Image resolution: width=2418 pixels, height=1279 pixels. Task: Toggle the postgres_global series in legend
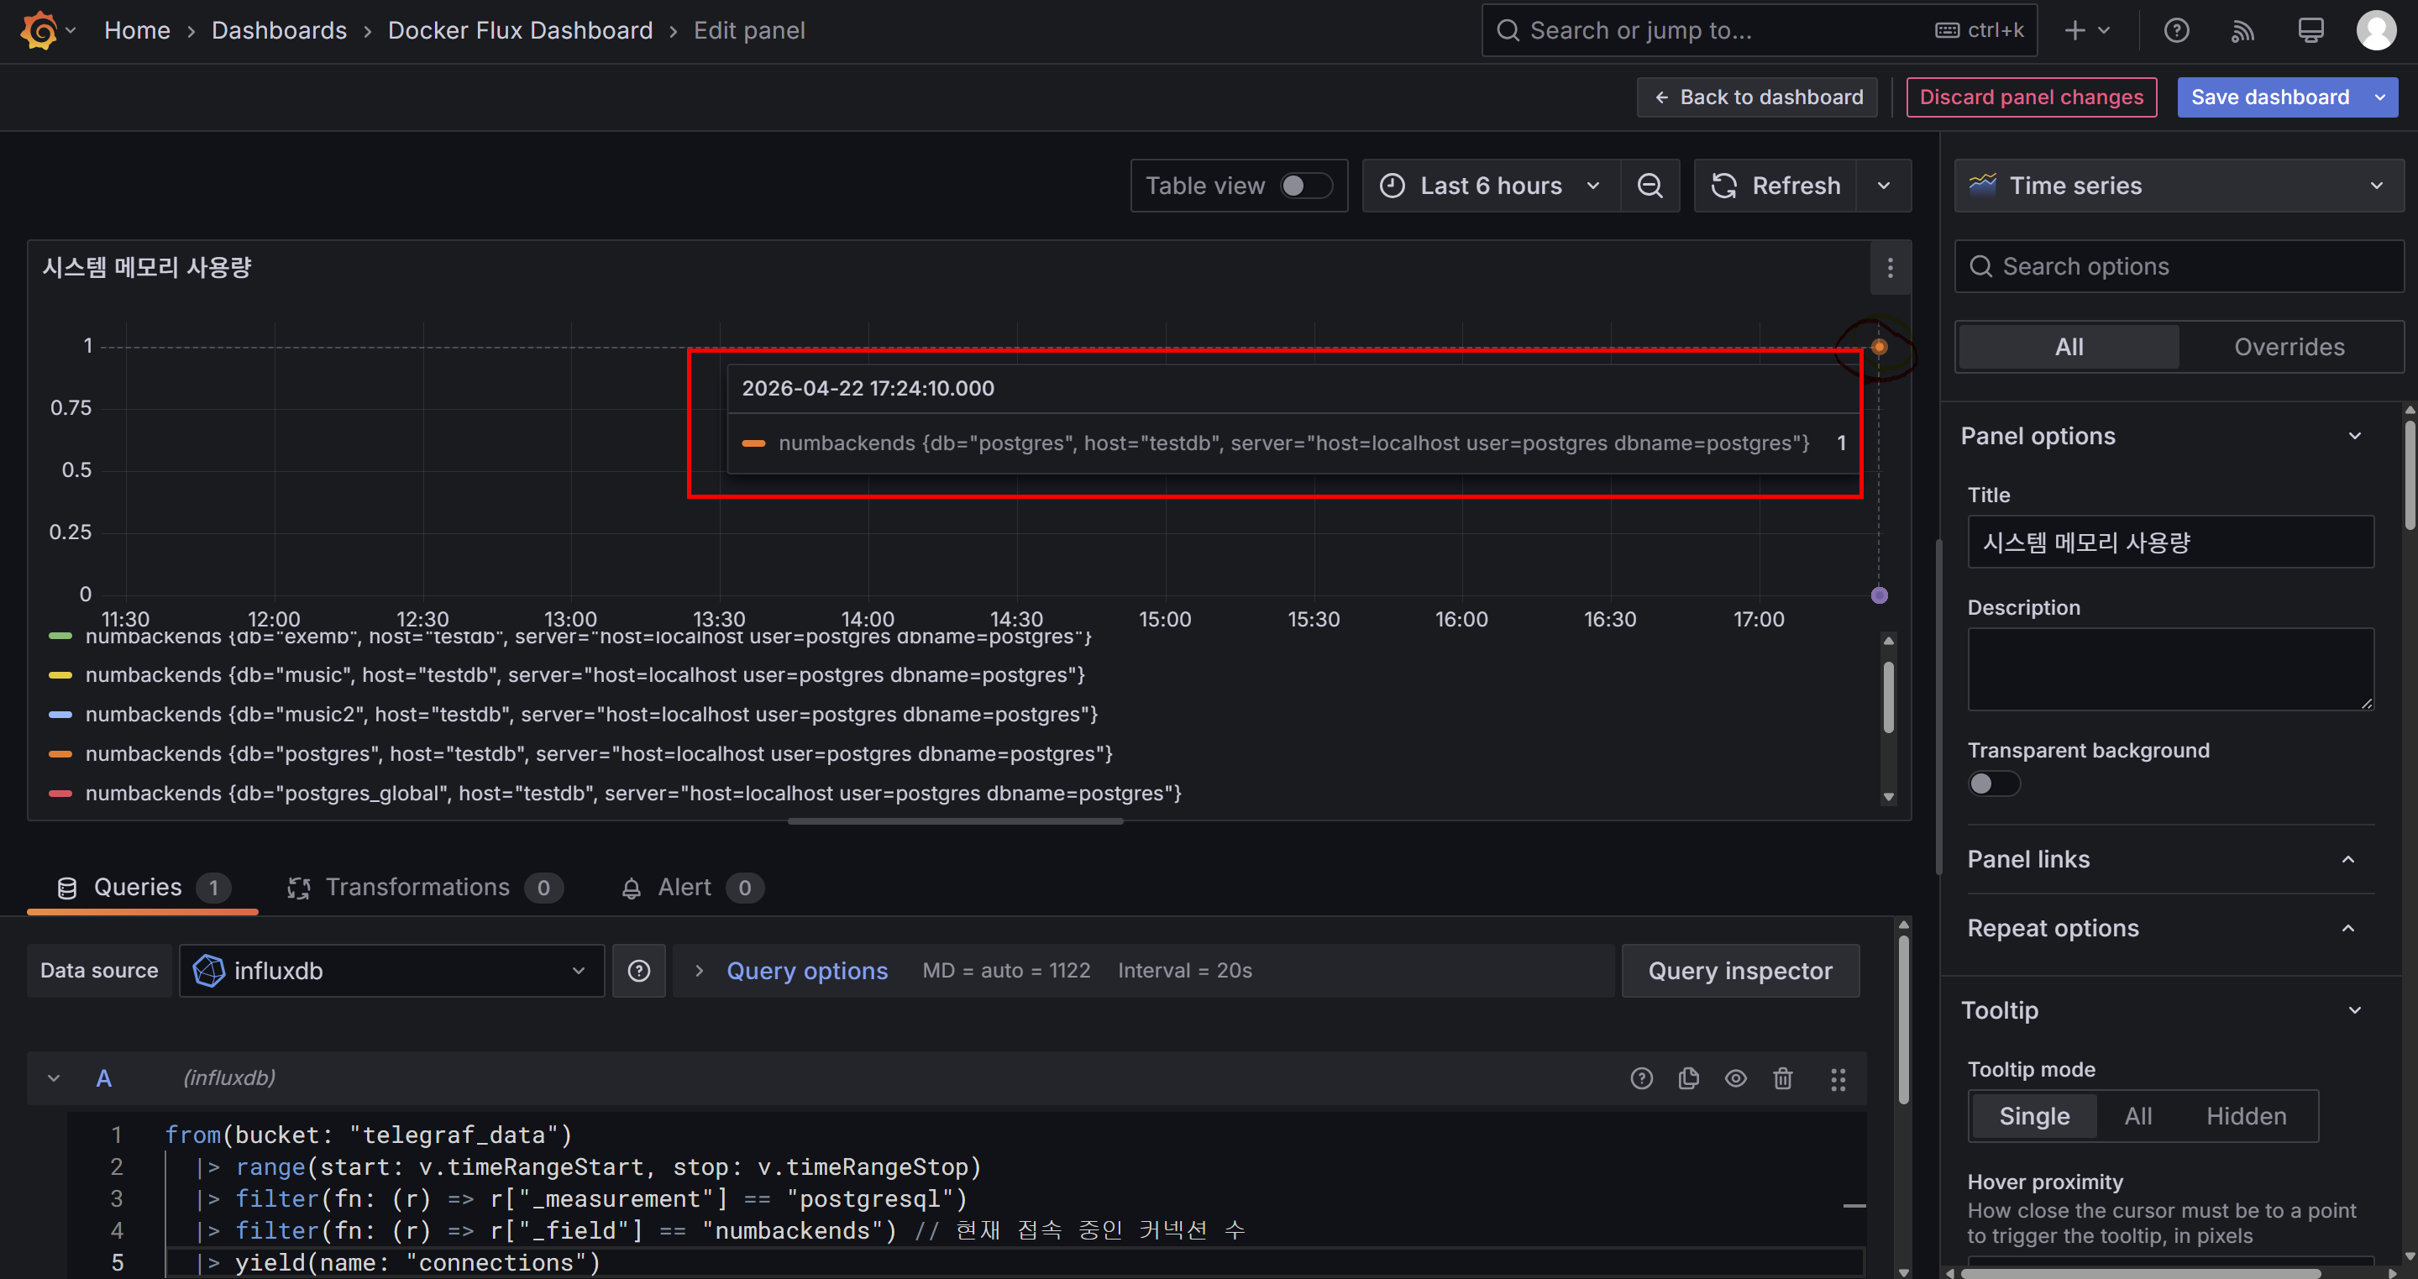tap(632, 793)
